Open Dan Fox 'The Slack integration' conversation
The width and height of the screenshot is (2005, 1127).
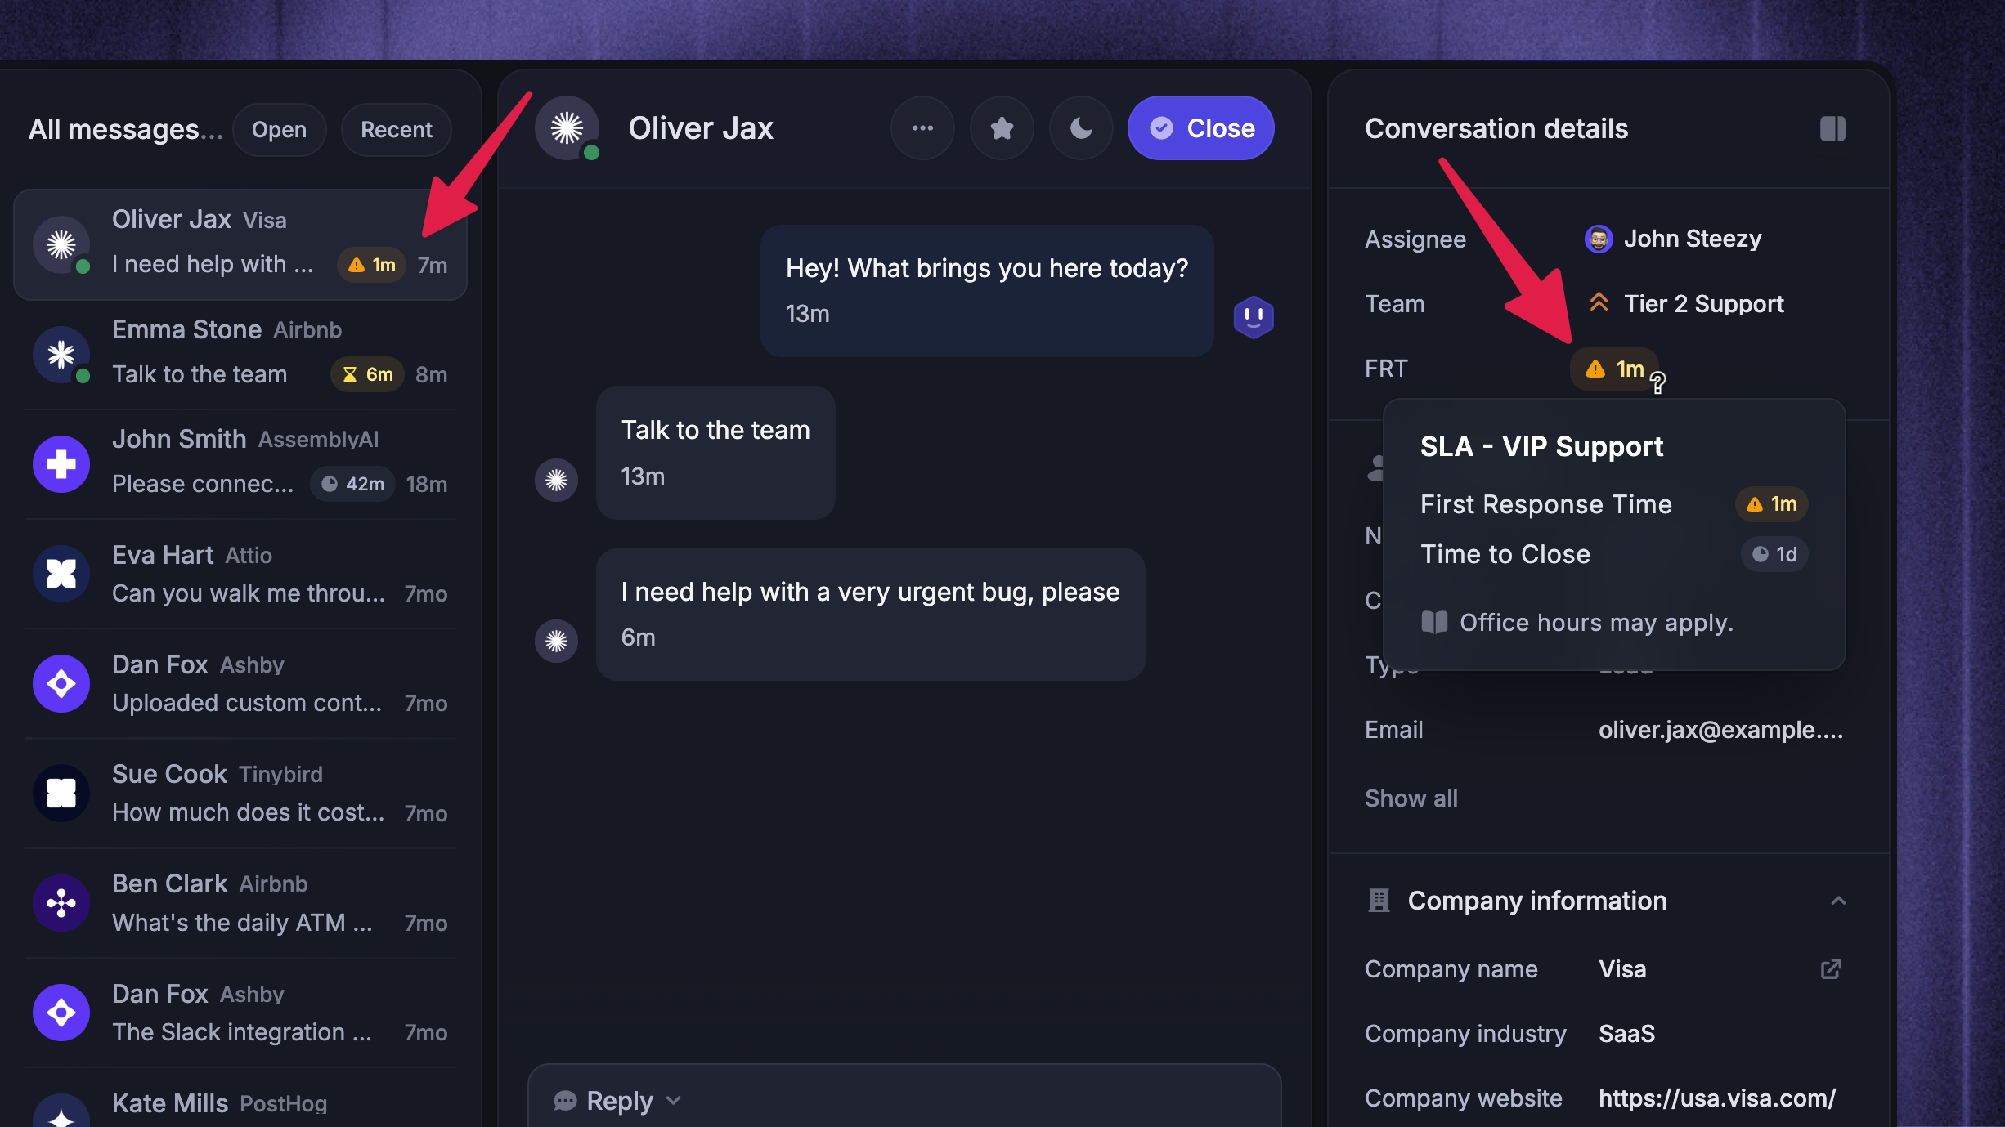click(x=240, y=1013)
